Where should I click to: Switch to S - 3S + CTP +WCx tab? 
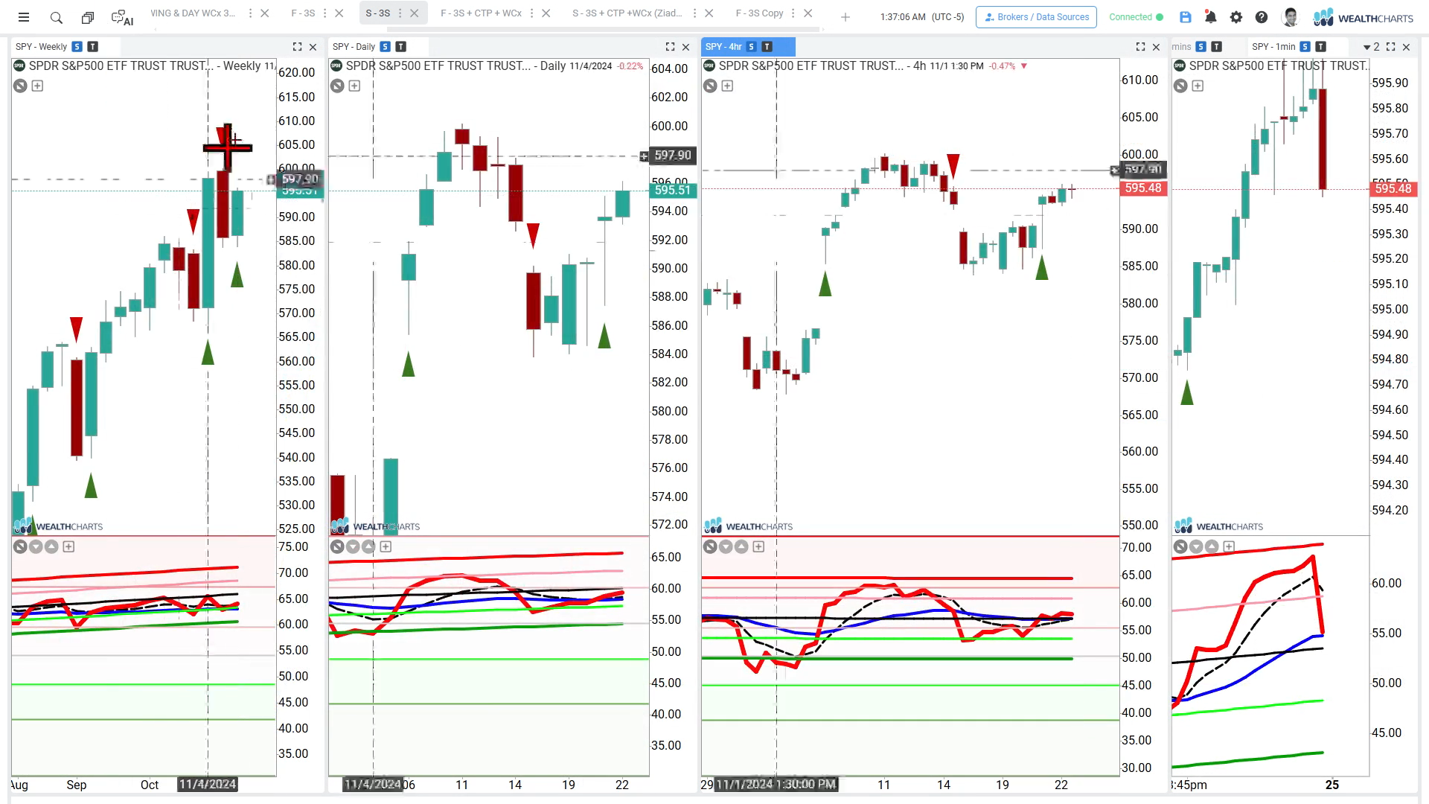627,13
